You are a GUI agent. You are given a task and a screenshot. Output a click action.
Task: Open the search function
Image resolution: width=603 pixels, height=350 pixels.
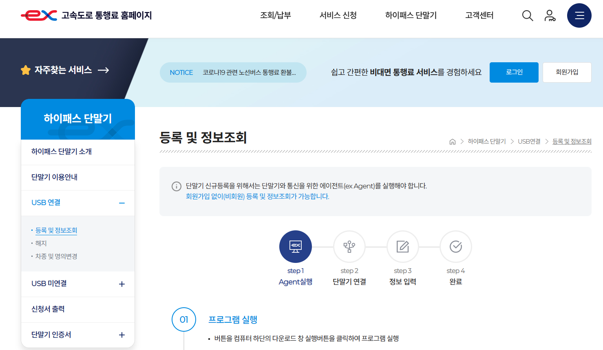[527, 15]
